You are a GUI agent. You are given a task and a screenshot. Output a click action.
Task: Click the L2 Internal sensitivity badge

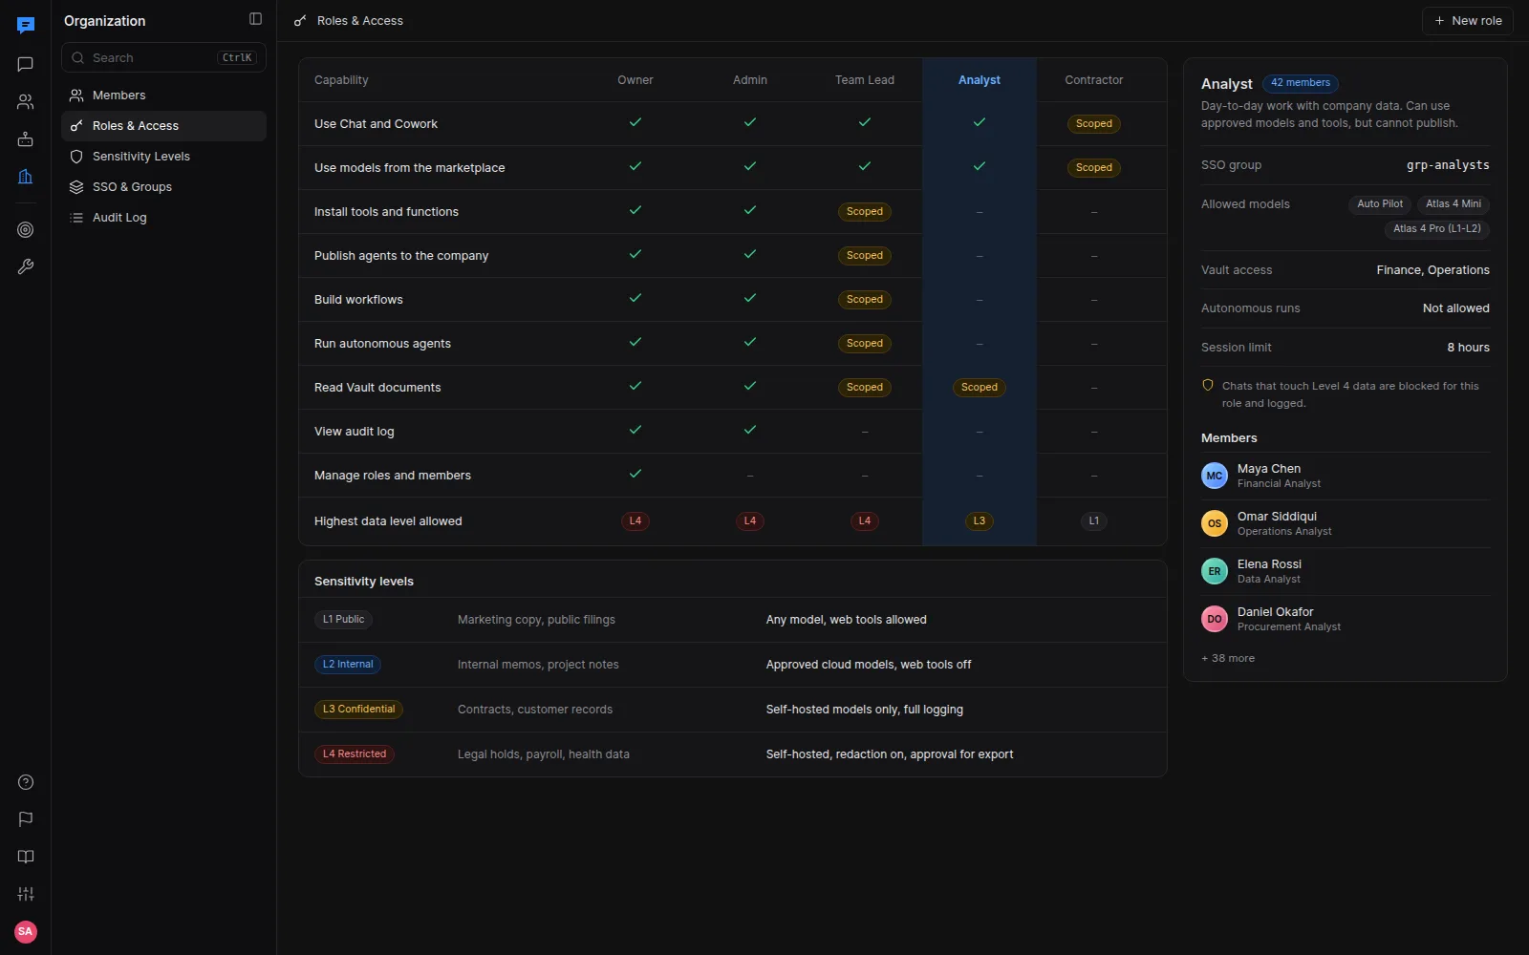[348, 665]
